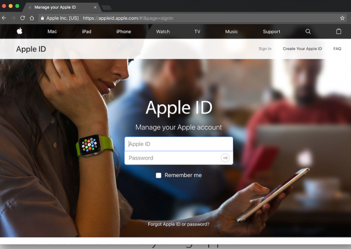Focus the Apple ID input field
Image resolution: width=351 pixels, height=249 pixels.
179,144
